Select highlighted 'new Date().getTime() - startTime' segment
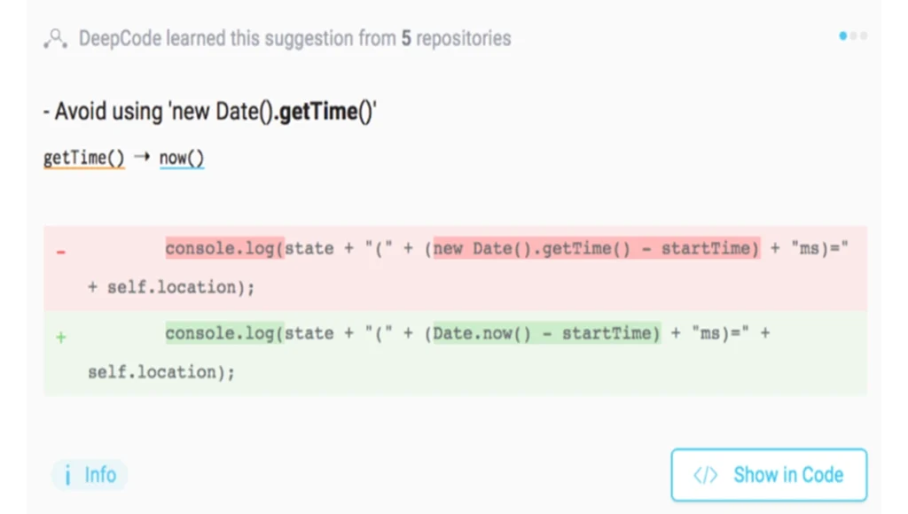This screenshot has width=908, height=514. [597, 248]
